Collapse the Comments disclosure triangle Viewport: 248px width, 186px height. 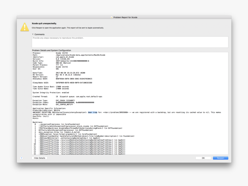[32, 34]
